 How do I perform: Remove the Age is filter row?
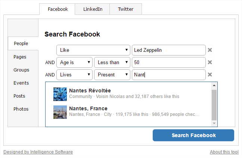coord(210,62)
